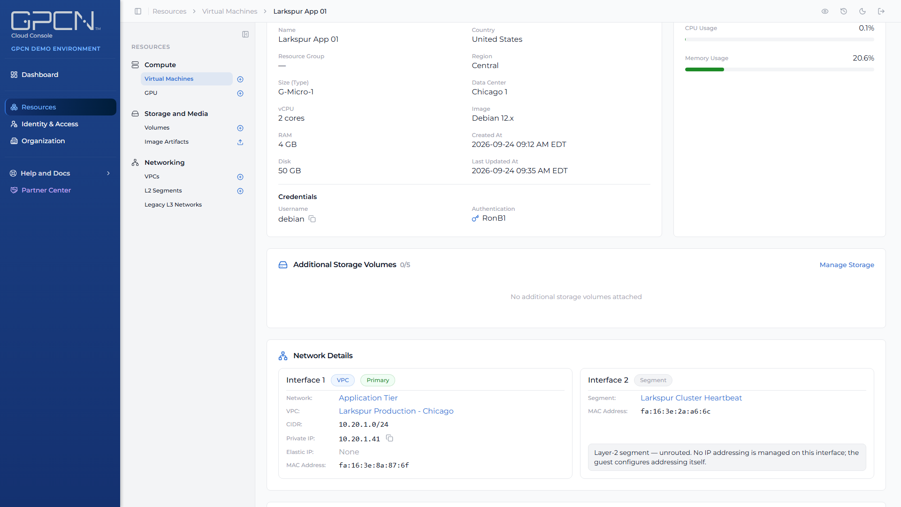The image size is (901, 507).
Task: Click the GPCN Cloud Console logo
Action: pyautogui.click(x=55, y=25)
